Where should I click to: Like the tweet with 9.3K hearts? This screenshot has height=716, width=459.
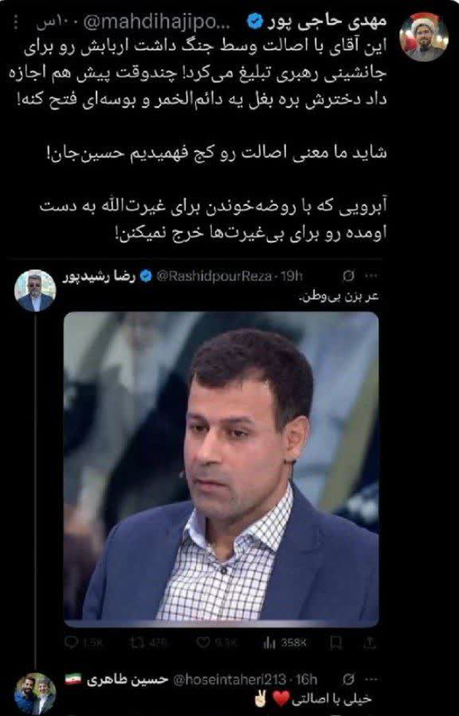[x=203, y=643]
